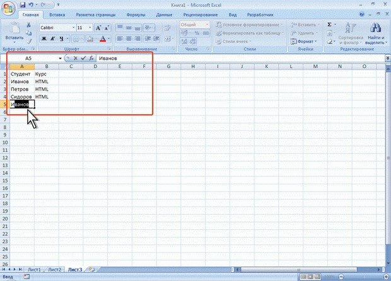Open the Calibri font name dropdown
This screenshot has width=391, height=281.
tap(74, 28)
